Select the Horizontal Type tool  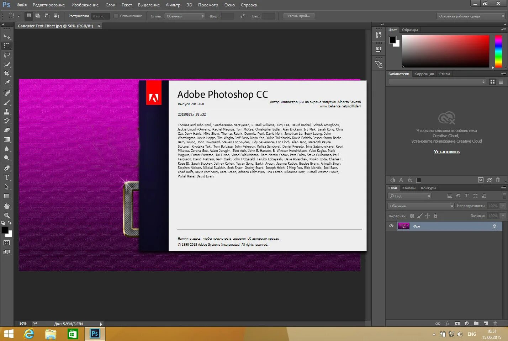pyautogui.click(x=7, y=177)
